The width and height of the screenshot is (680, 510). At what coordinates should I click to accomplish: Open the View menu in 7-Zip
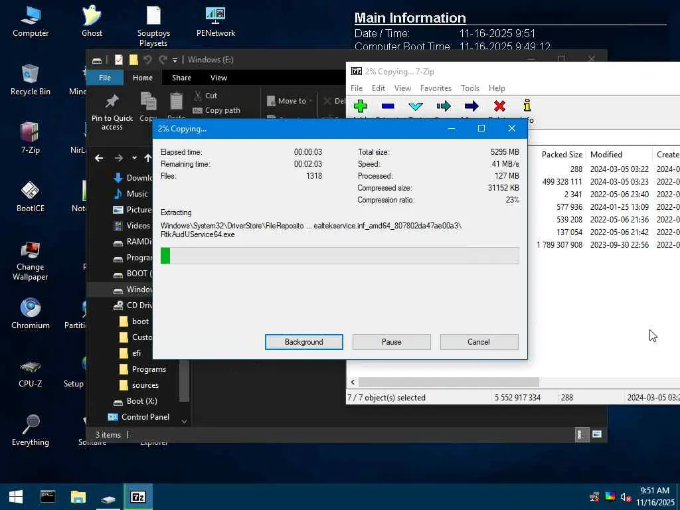(402, 88)
